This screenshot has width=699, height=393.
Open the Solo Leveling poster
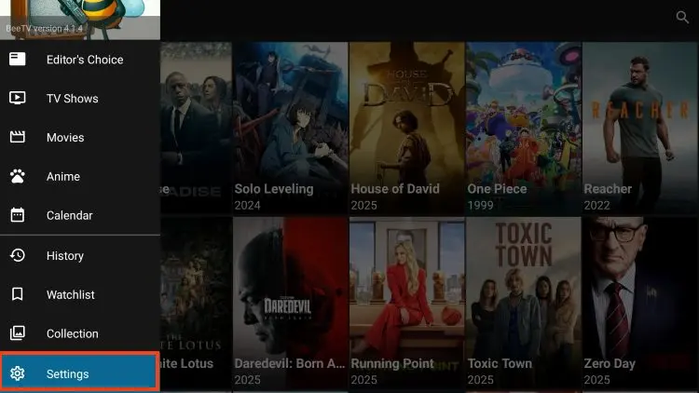click(290, 129)
